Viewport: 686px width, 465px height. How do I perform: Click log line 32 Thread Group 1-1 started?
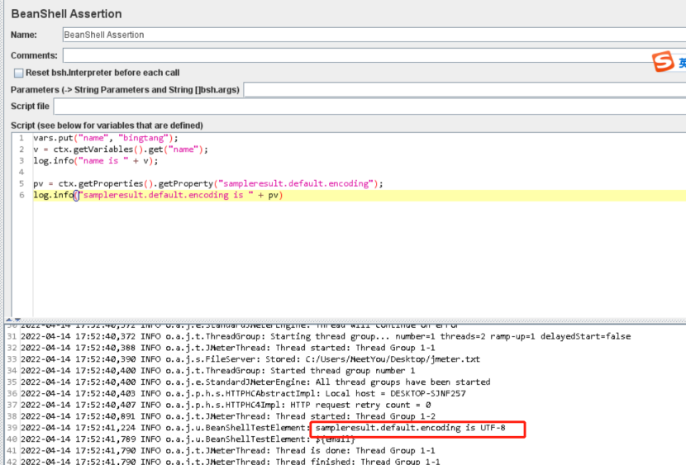coord(228,348)
